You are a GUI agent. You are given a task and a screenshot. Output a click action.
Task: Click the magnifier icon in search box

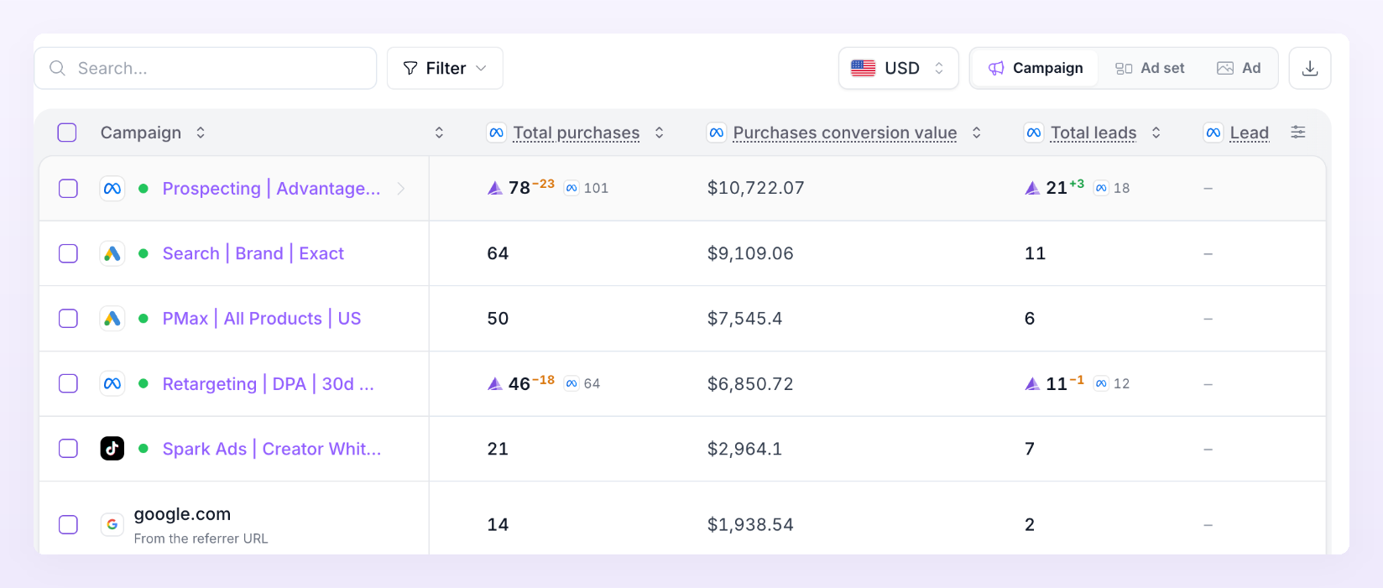point(57,68)
